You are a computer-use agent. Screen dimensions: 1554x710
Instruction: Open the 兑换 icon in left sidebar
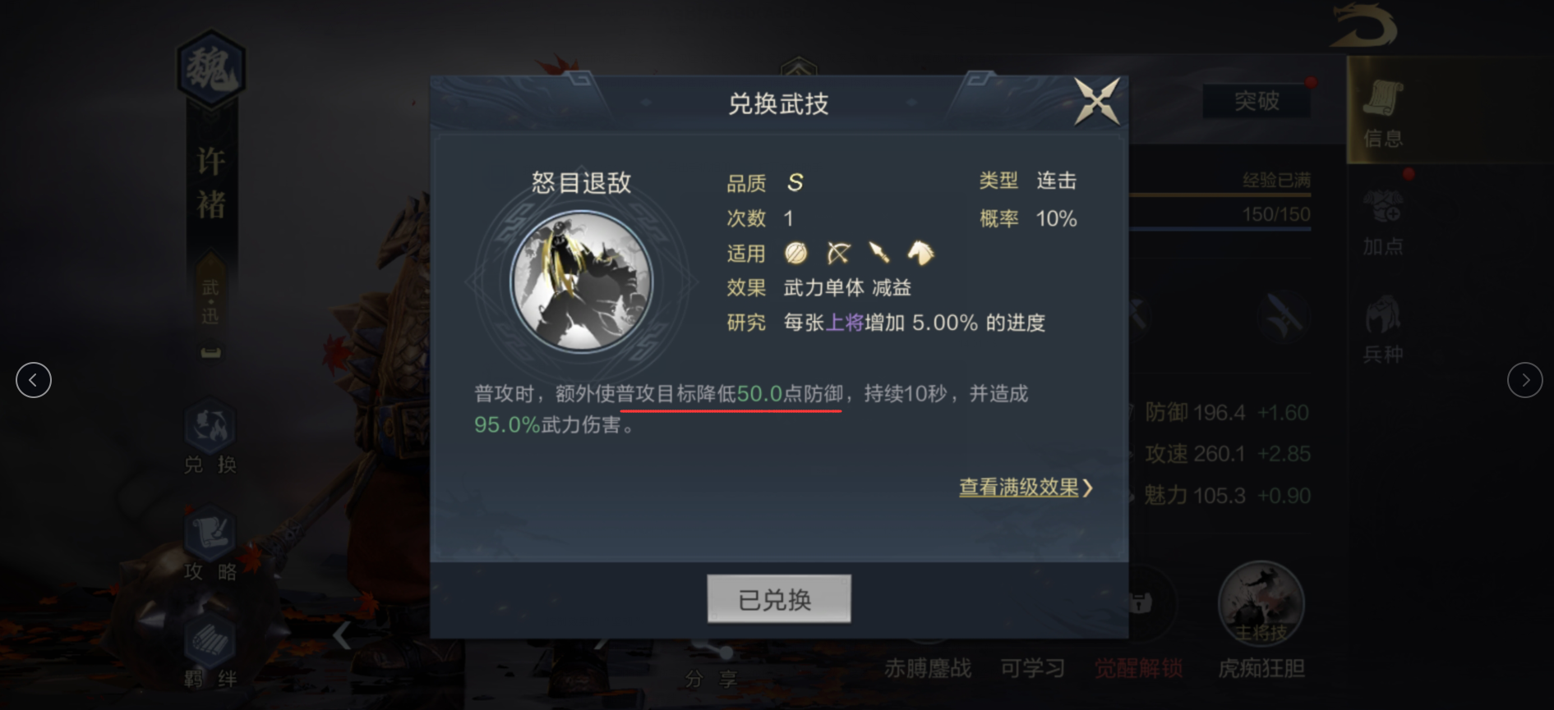210,439
